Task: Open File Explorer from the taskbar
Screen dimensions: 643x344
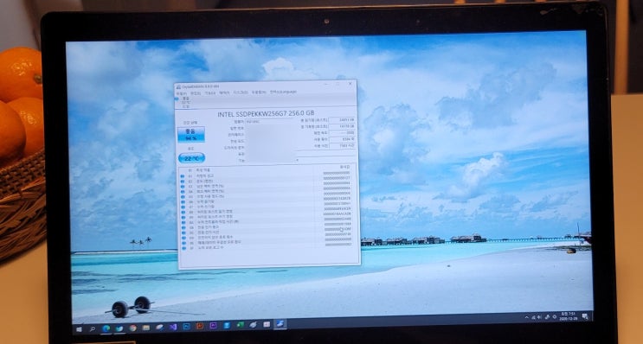Action: pyautogui.click(x=146, y=328)
